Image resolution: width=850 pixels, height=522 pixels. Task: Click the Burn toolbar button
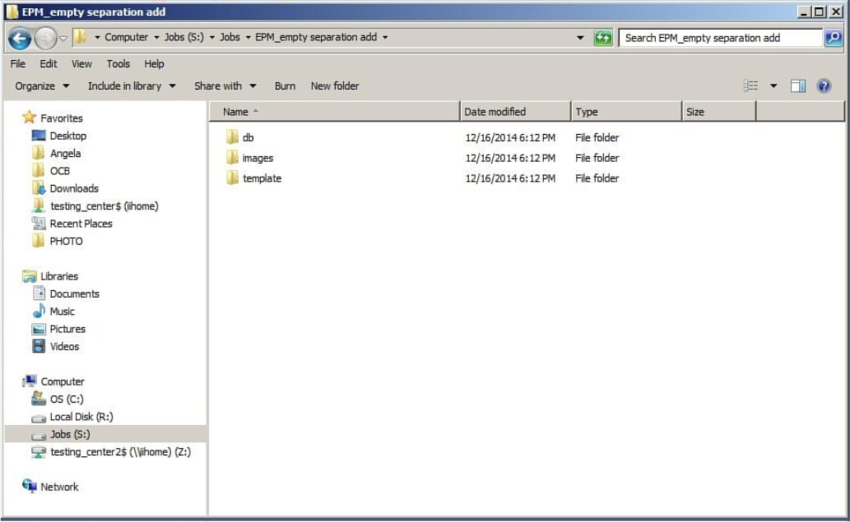284,85
